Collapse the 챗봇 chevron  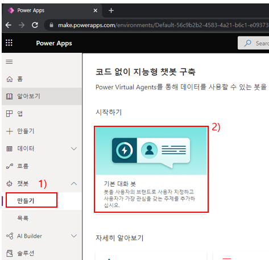tap(74, 184)
